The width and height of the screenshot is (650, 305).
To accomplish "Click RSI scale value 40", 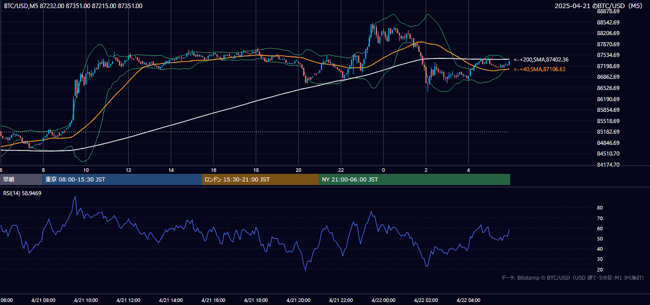I will coord(600,249).
